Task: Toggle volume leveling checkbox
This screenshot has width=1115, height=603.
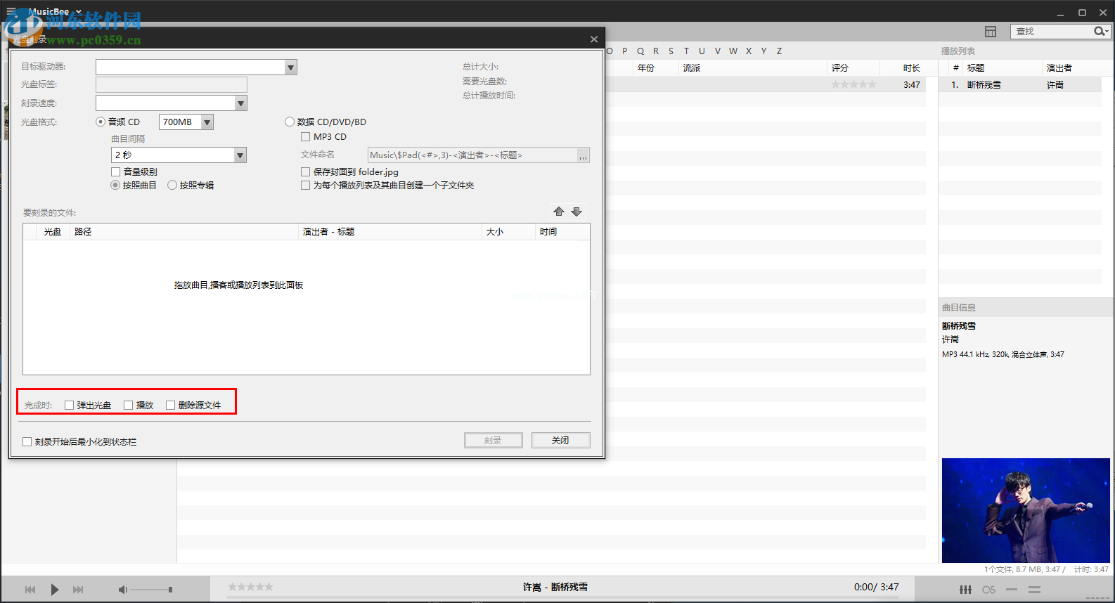Action: (x=116, y=171)
